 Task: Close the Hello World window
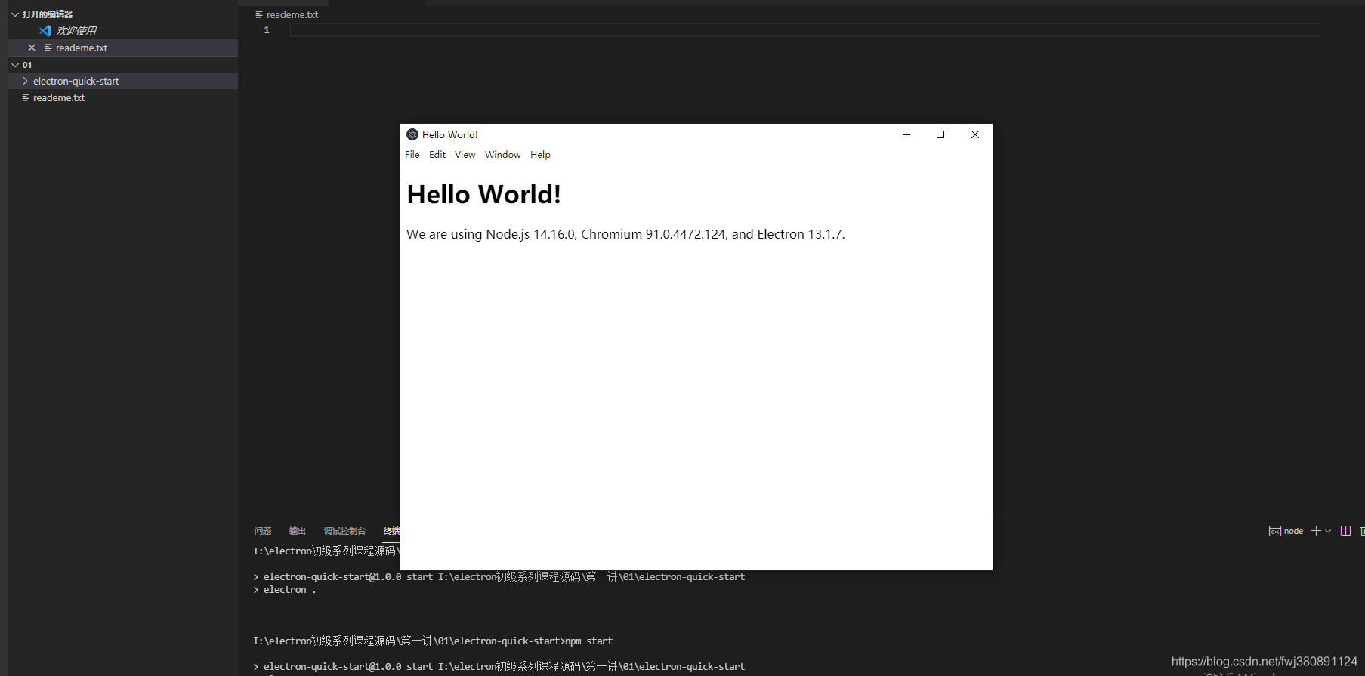point(975,134)
